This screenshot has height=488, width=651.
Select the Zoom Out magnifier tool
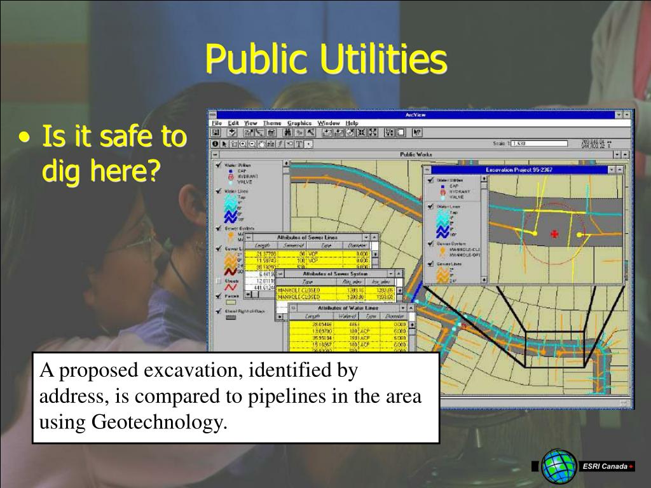pyautogui.click(x=252, y=144)
